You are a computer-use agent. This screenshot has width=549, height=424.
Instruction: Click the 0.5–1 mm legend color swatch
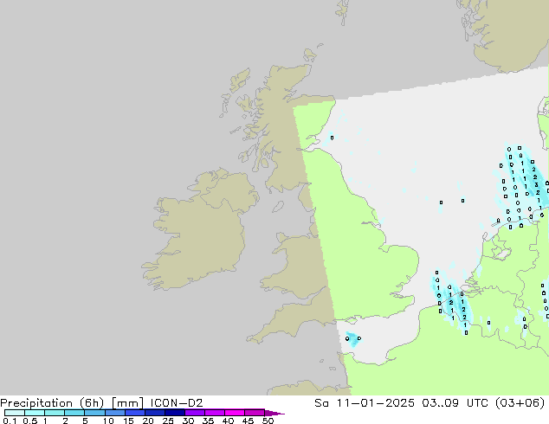point(35,413)
